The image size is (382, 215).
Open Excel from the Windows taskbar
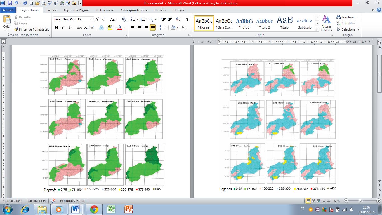coord(111,209)
